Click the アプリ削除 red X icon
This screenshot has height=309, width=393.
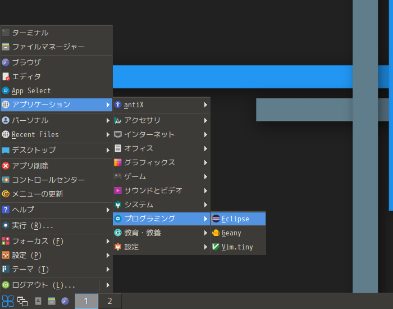(x=6, y=166)
